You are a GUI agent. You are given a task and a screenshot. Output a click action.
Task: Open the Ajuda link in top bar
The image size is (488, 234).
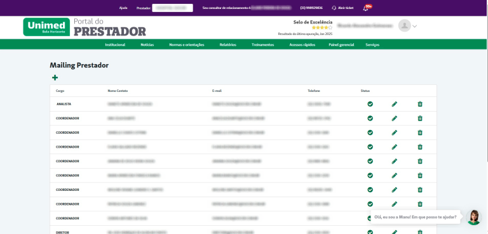[123, 8]
